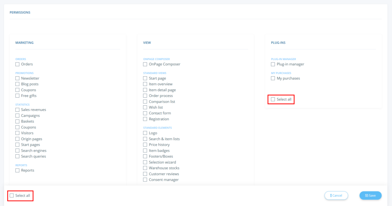This screenshot has height=206, width=392.
Task: Tick the Search queries checkbox
Action: tap(17, 156)
